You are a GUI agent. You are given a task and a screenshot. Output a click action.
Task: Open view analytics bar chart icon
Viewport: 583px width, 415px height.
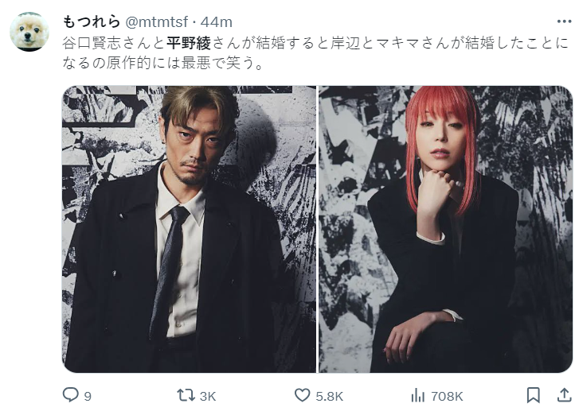(x=417, y=395)
